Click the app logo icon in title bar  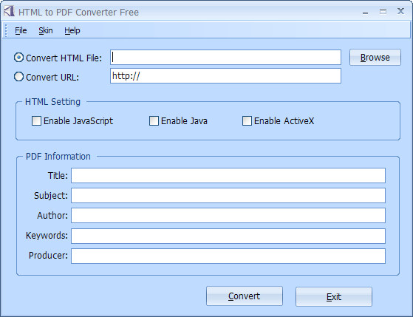[9, 11]
